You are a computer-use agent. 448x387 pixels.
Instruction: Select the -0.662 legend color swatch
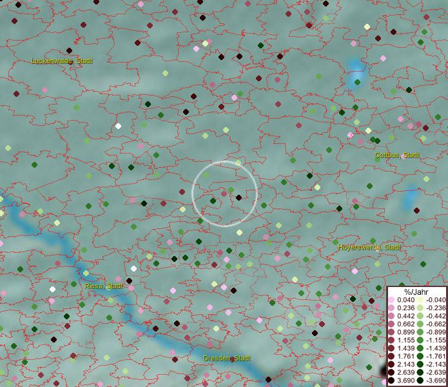click(x=420, y=324)
